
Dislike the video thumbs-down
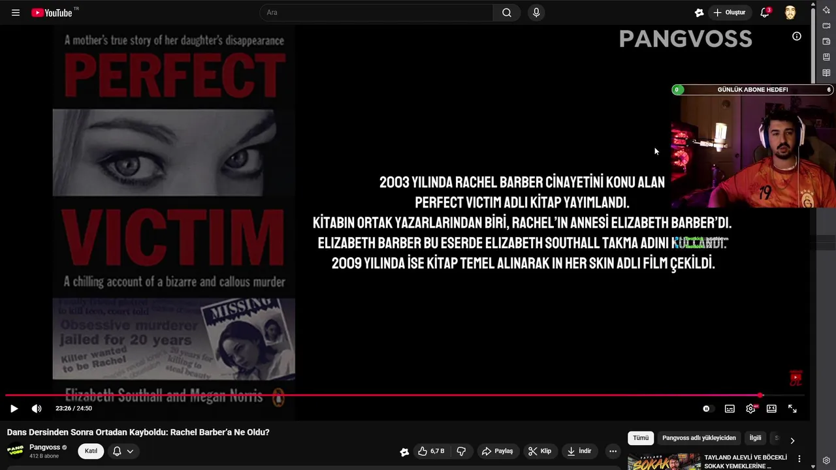[461, 451]
